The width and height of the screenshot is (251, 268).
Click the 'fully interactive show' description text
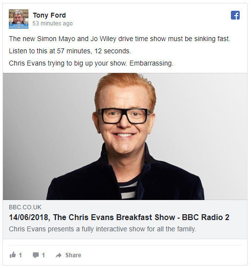pyautogui.click(x=102, y=229)
